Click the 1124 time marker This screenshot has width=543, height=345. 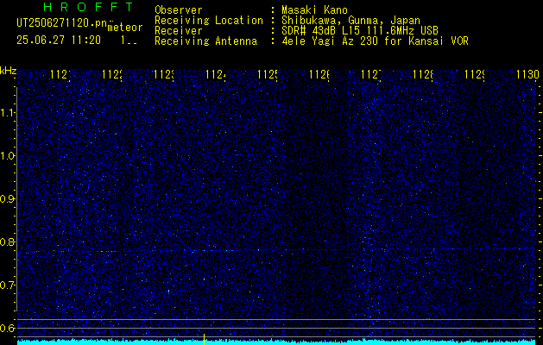216,75
